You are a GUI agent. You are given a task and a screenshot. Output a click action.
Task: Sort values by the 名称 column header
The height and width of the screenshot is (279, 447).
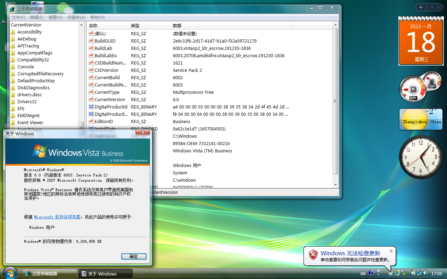(108, 26)
